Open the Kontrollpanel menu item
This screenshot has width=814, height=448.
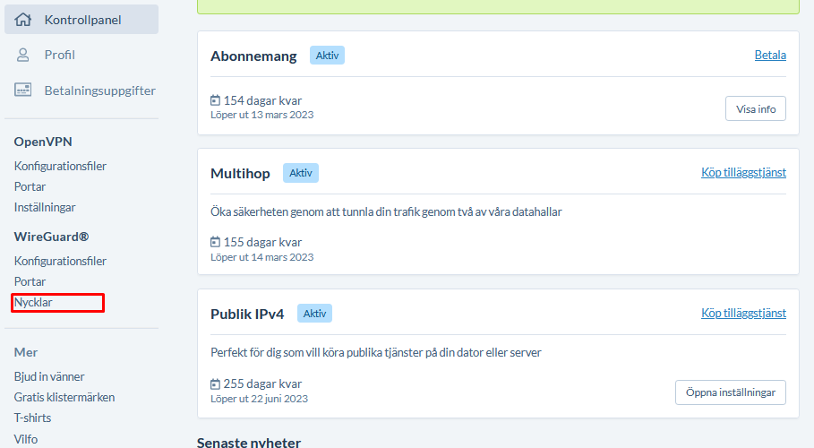(81, 20)
